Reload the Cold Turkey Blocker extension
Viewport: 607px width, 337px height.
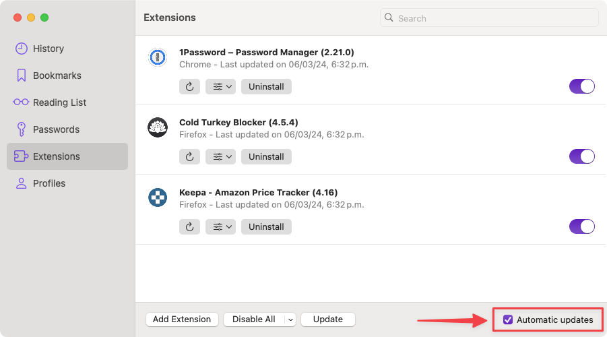click(189, 157)
